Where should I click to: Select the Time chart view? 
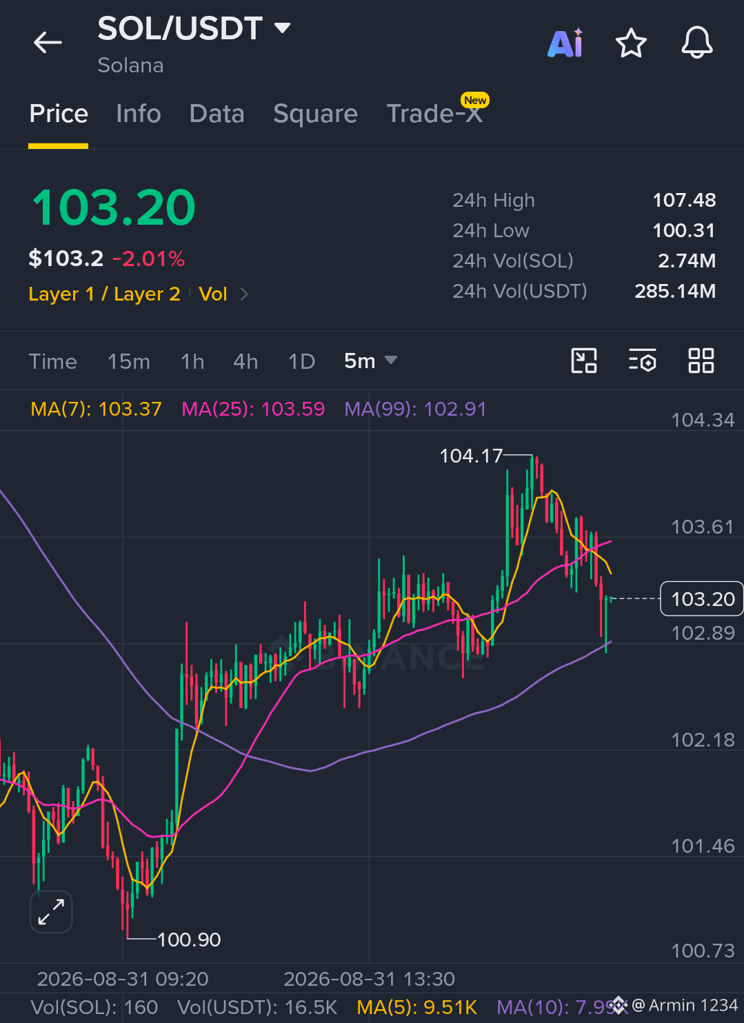click(53, 361)
